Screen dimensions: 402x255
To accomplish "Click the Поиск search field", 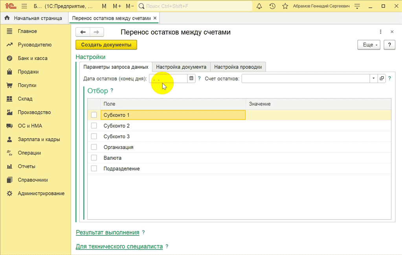I will (196, 6).
